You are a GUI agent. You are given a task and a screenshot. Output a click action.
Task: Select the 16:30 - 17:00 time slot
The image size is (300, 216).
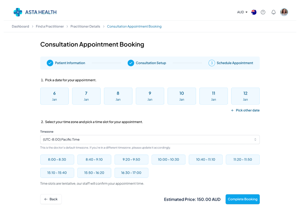131,173
